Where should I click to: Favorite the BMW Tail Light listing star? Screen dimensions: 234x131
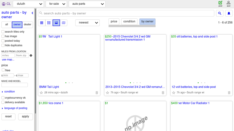pos(41,93)
